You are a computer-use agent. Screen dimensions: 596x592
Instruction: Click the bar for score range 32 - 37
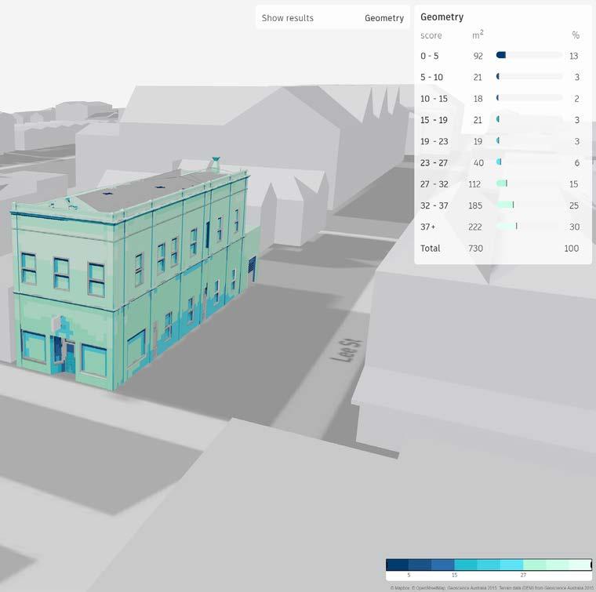505,205
